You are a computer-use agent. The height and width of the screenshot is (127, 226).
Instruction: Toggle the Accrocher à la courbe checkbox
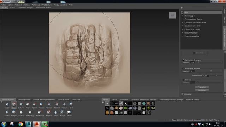pyautogui.click(x=183, y=68)
